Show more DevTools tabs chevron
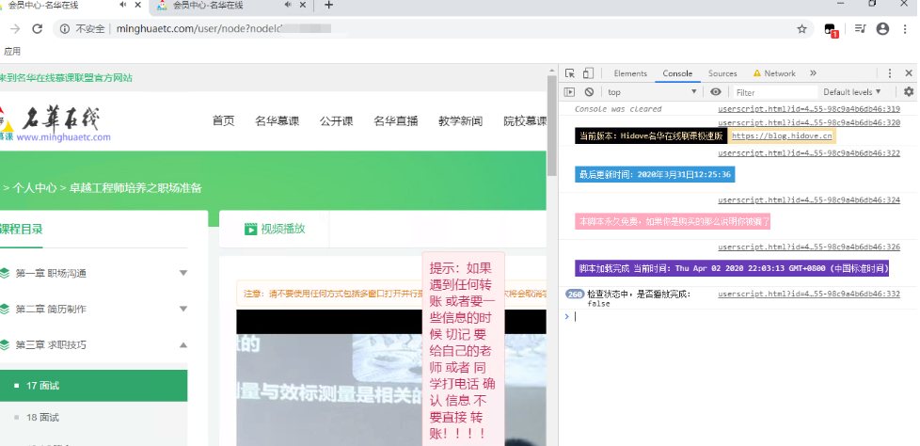The width and height of the screenshot is (920, 446). point(813,73)
